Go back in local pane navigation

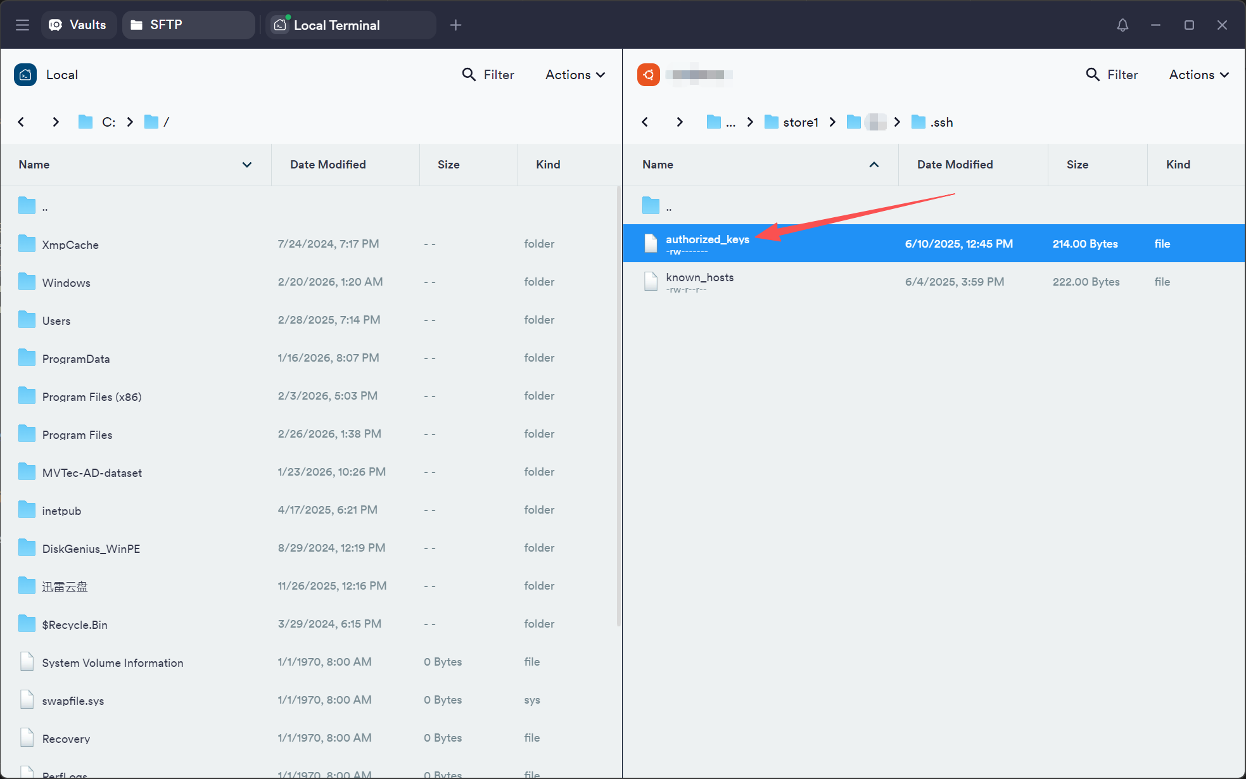point(22,122)
